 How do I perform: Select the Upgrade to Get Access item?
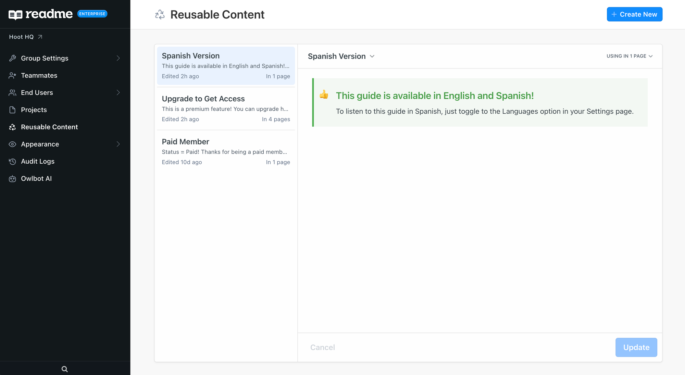coord(226,109)
